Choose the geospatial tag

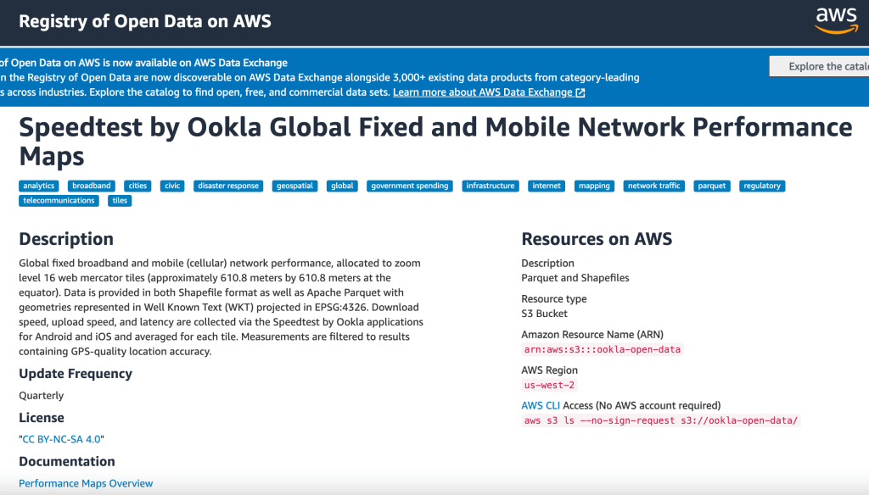click(x=294, y=186)
